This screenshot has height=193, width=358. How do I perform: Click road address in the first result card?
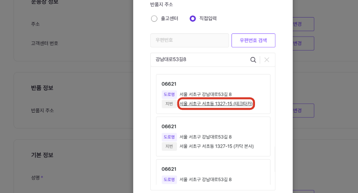(x=206, y=94)
